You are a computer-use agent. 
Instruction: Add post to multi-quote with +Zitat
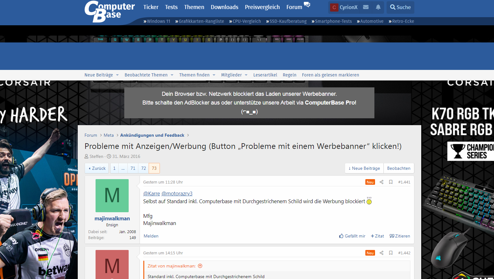pyautogui.click(x=377, y=236)
